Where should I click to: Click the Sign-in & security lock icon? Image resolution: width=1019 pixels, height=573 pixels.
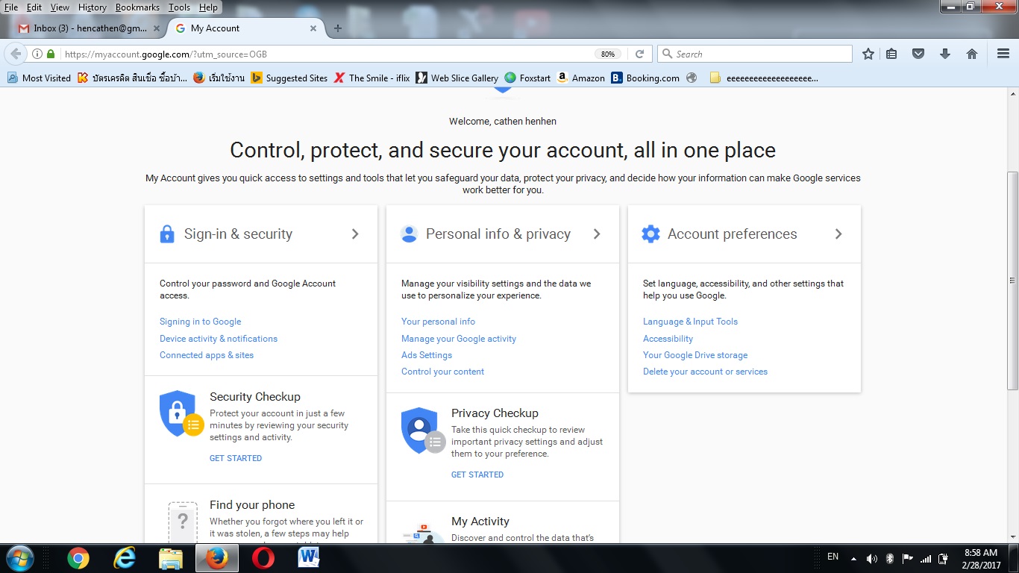click(167, 234)
